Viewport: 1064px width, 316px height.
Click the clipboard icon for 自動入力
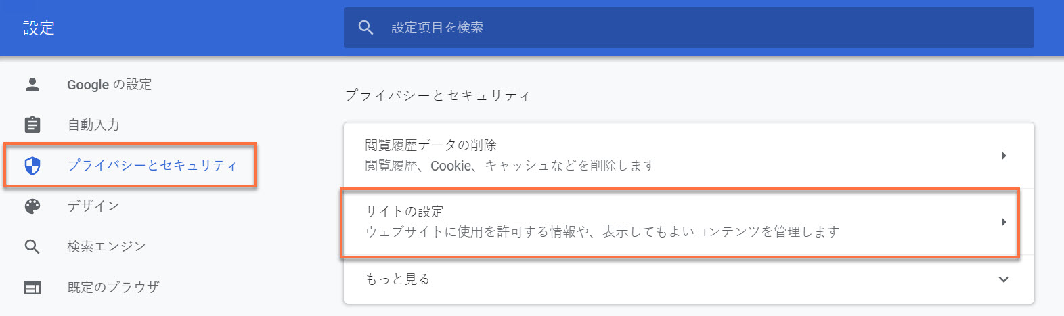coord(32,125)
